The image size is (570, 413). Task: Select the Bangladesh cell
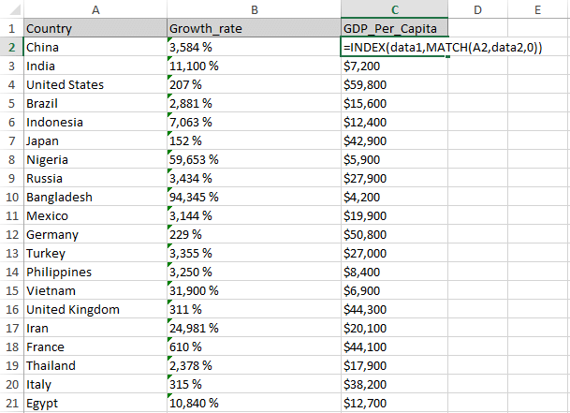[x=95, y=197]
